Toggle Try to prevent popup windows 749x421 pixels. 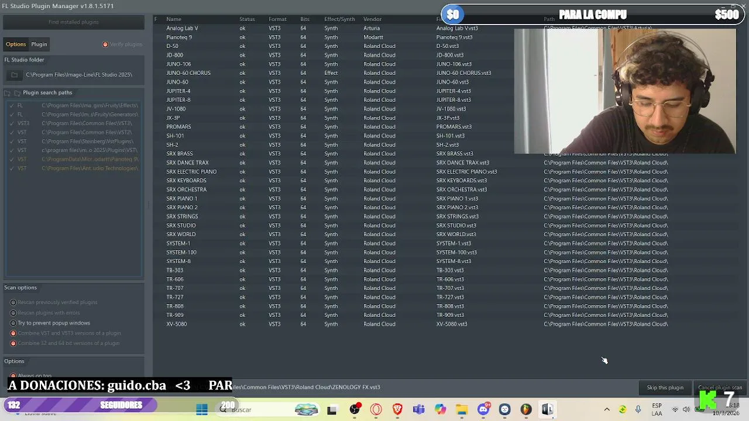click(13, 323)
